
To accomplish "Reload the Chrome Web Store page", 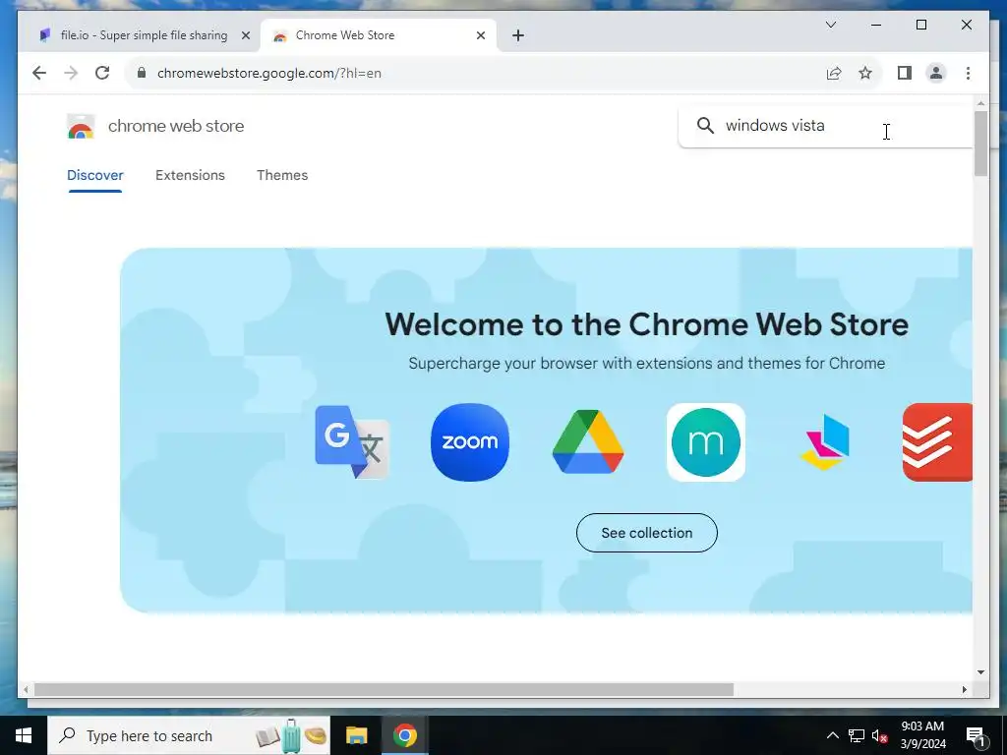I will coord(102,73).
